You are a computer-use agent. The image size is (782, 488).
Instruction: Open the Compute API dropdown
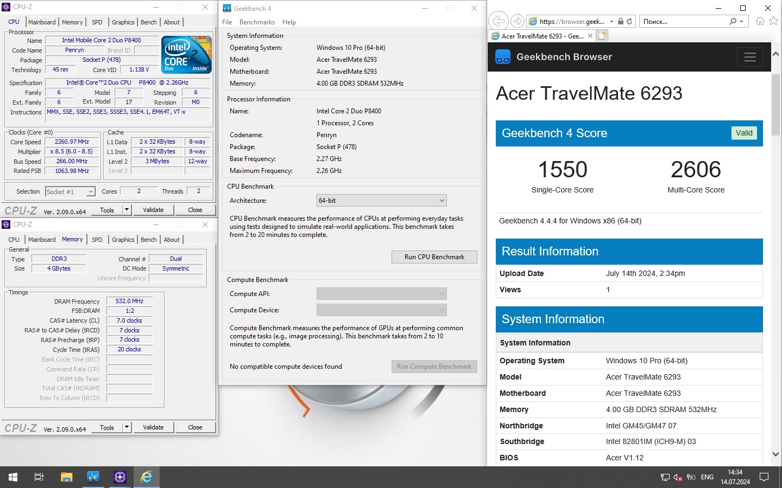pyautogui.click(x=382, y=294)
